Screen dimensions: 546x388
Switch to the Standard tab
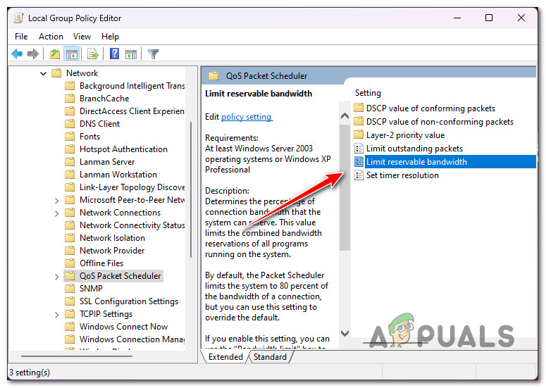pyautogui.click(x=270, y=357)
